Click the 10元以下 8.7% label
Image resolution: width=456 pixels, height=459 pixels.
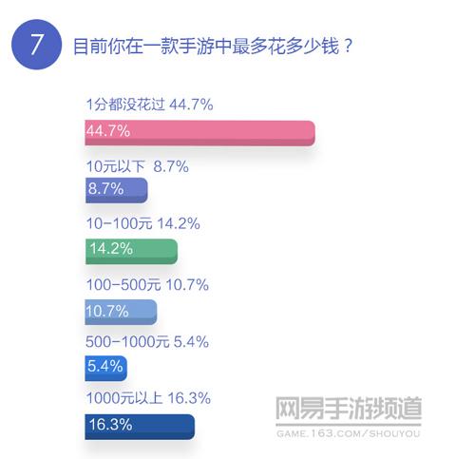tap(138, 166)
